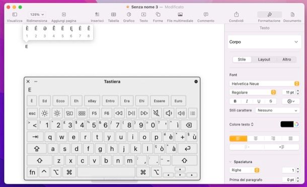Screen dimensions: 307x187
Task: Increase font size with 11 pt stepper
Action: pos(298,91)
